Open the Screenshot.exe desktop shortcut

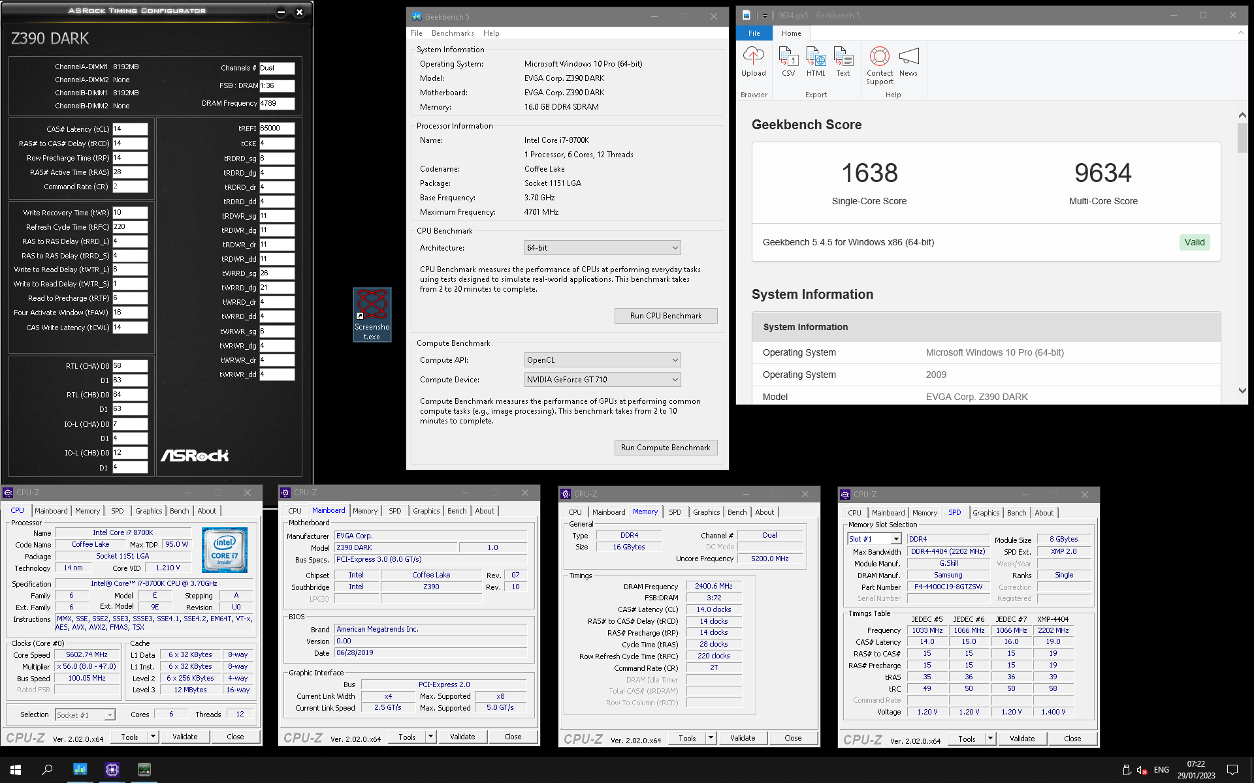pos(372,315)
